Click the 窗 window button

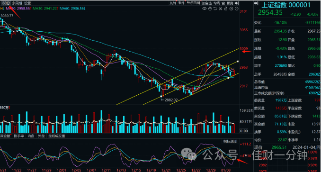pyautogui.click(x=223, y=3)
